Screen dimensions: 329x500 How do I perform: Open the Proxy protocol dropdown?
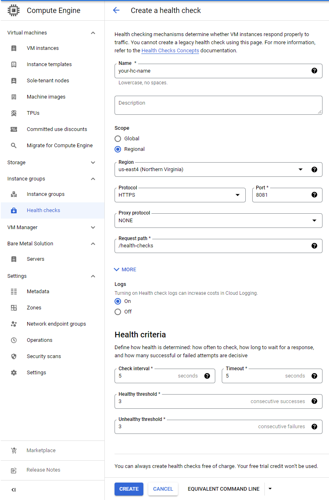pyautogui.click(x=219, y=221)
